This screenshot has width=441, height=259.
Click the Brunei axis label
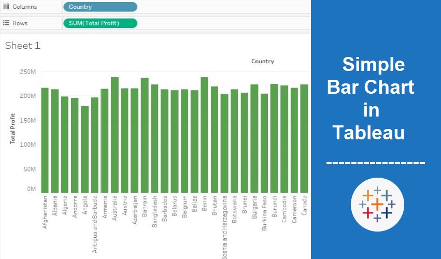[245, 205]
